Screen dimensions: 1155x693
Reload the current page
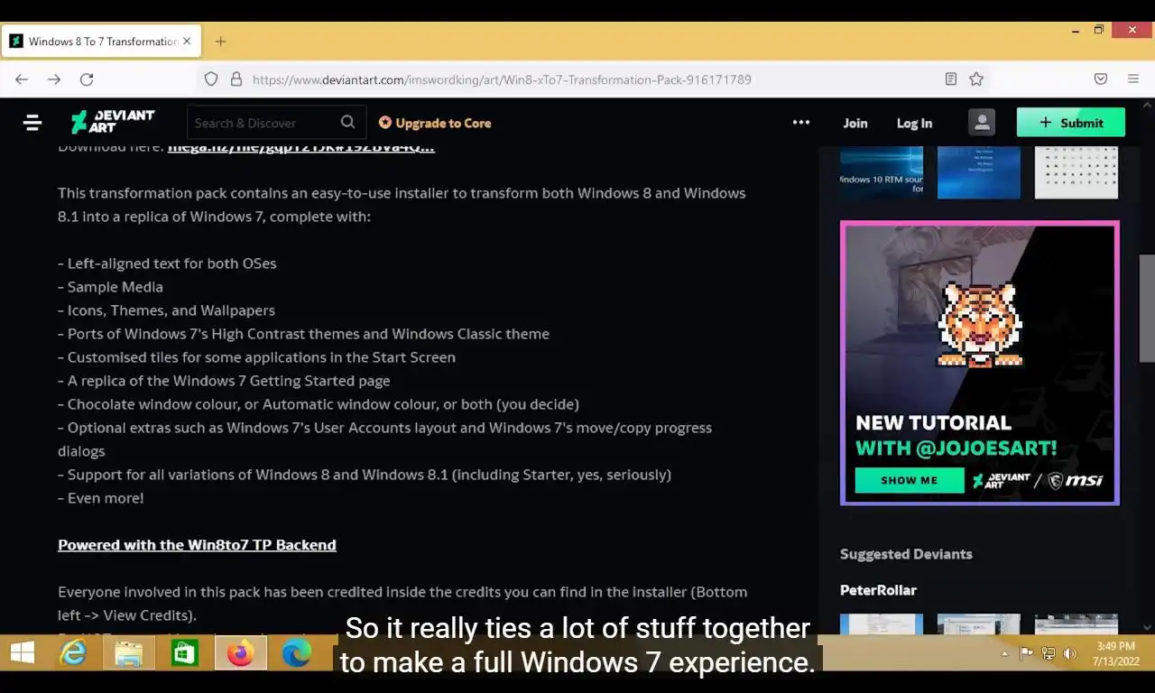pos(87,79)
